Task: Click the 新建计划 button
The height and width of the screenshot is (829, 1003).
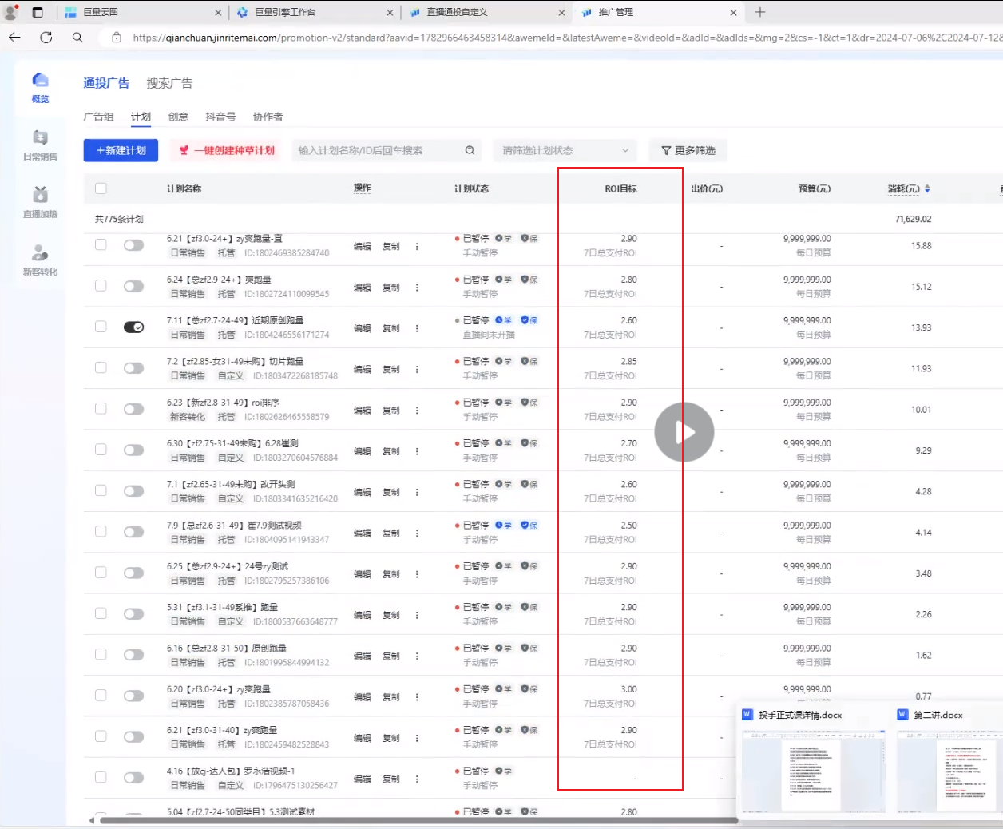Action: pyautogui.click(x=121, y=150)
